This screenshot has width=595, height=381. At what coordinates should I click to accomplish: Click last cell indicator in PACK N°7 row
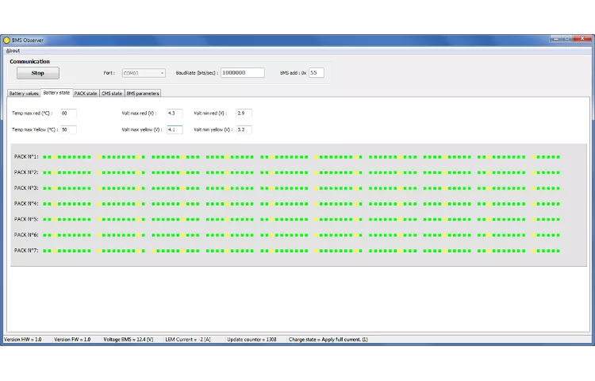click(x=558, y=251)
